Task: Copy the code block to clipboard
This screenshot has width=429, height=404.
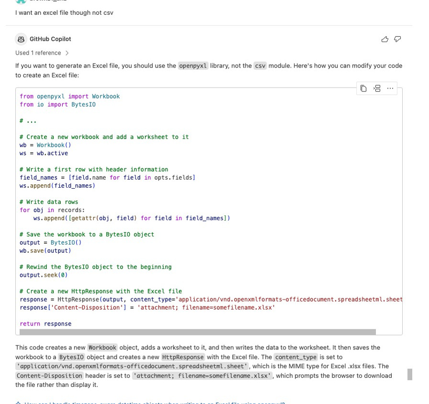Action: point(363,89)
